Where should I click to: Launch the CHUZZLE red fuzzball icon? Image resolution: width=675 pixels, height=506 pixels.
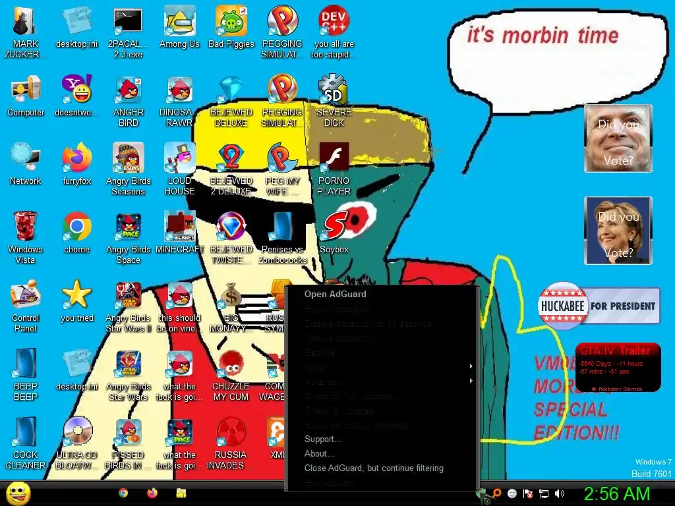click(231, 374)
